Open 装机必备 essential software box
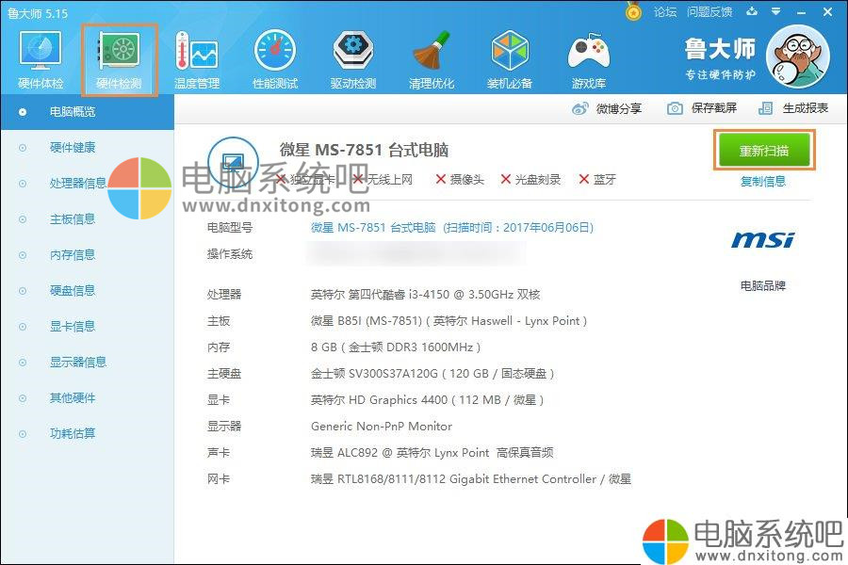The height and width of the screenshot is (565, 848). pyautogui.click(x=510, y=60)
